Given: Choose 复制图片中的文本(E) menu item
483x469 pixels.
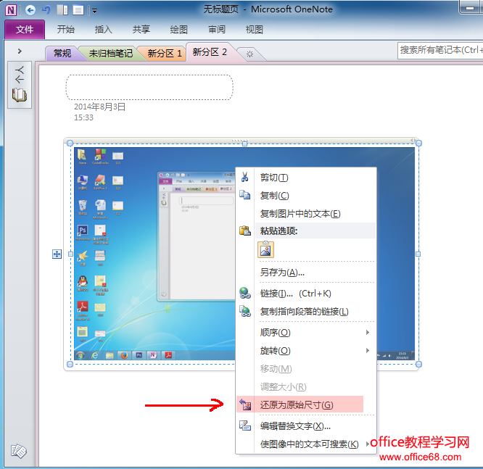Looking at the screenshot, I should point(306,213).
